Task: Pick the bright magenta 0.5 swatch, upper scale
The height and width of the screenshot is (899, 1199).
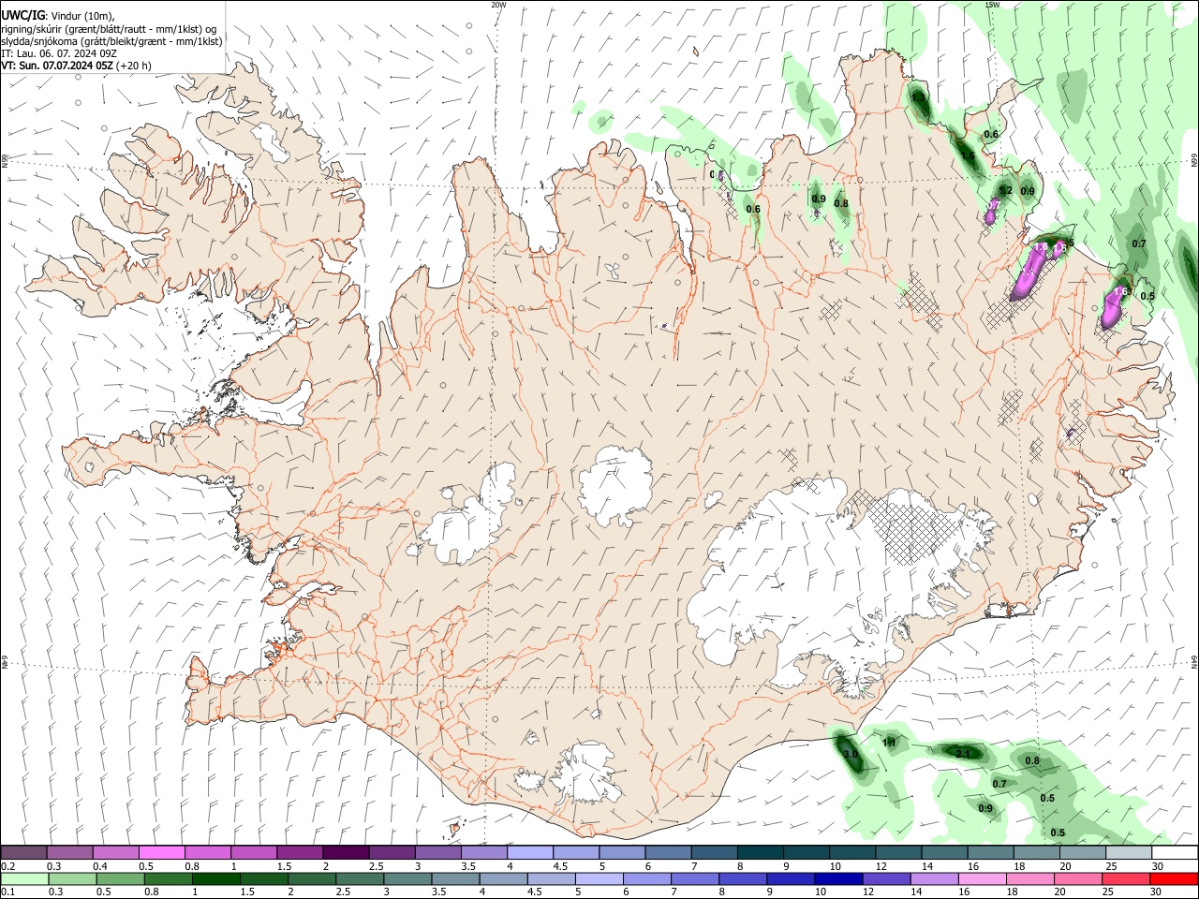Action: (x=161, y=852)
